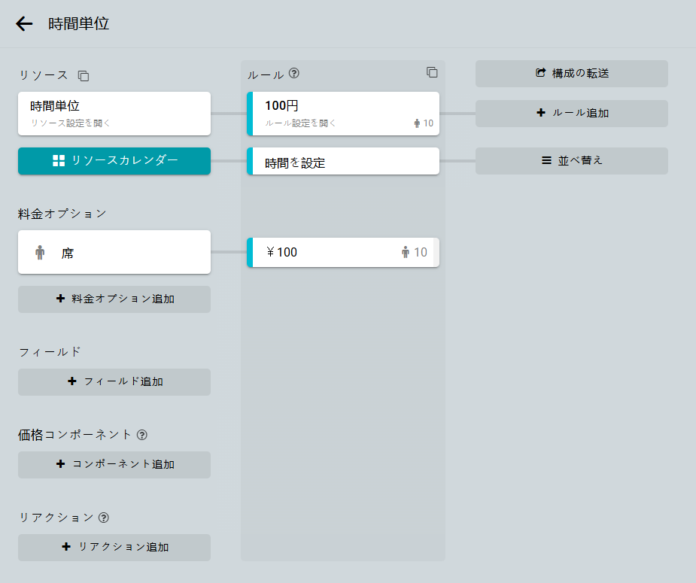This screenshot has height=583, width=696.
Task: Click copy icon in ルール panel header
Action: coord(432,72)
